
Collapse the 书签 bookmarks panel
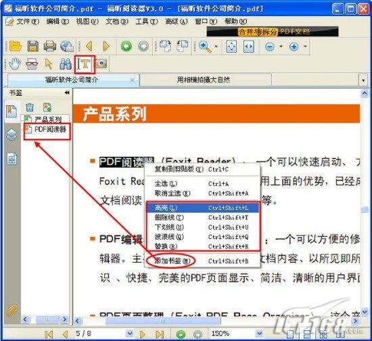[67, 93]
